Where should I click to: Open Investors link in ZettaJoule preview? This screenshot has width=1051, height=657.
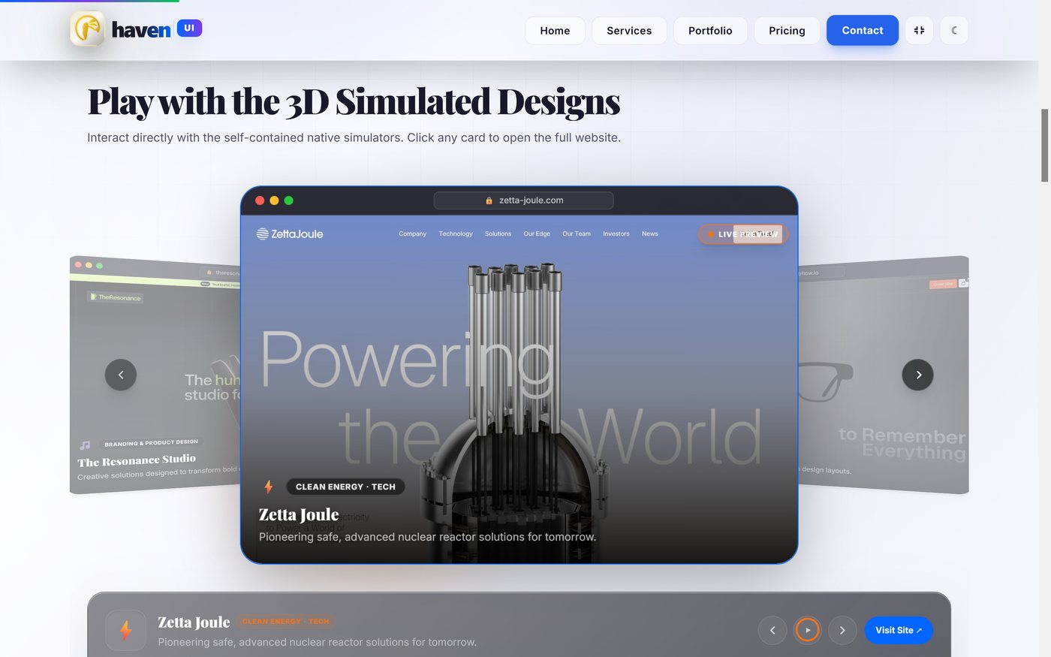(616, 234)
